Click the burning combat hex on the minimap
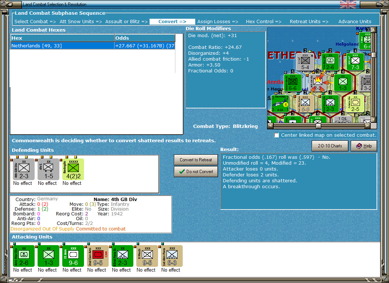Viewport: 389px width, 283px height. click(x=318, y=83)
